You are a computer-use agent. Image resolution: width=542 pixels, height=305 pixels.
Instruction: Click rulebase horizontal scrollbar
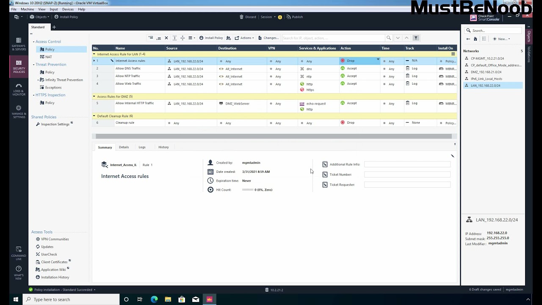click(274, 136)
